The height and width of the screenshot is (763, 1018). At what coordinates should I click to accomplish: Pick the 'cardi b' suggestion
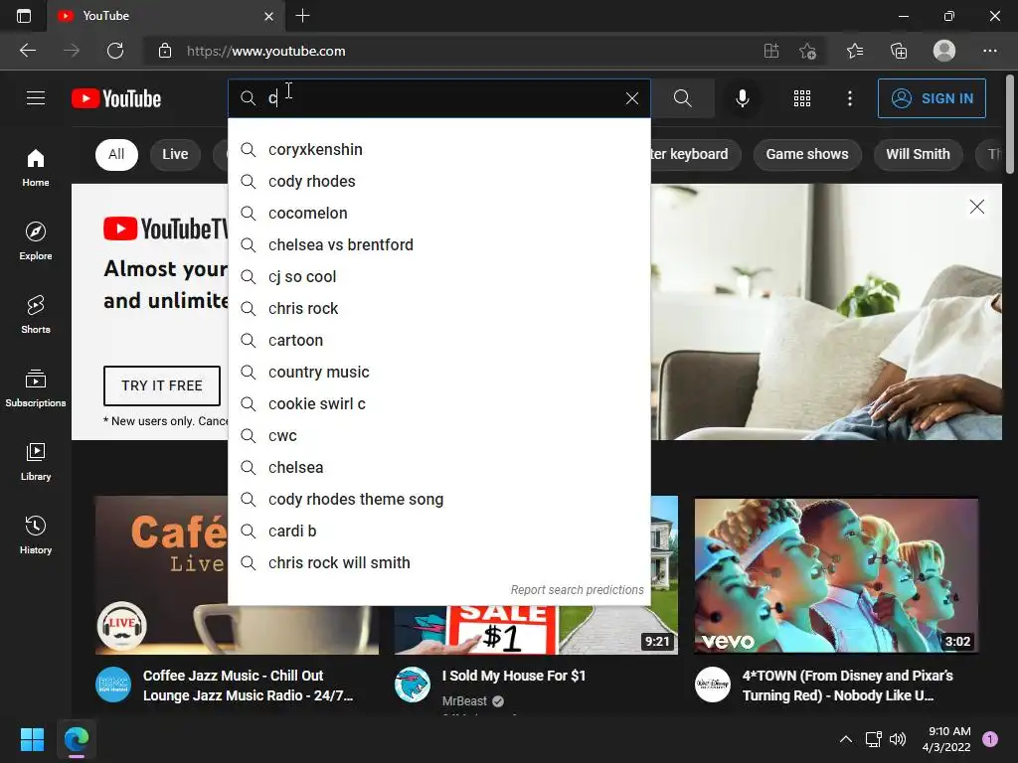[438, 532]
